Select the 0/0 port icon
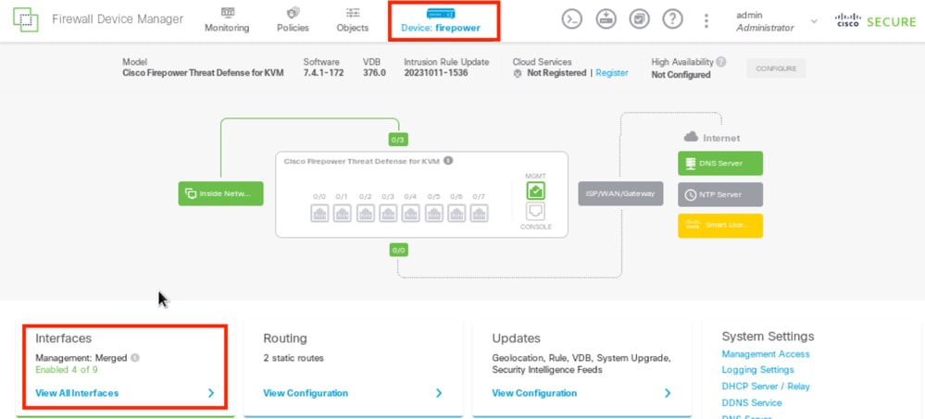 point(319,214)
